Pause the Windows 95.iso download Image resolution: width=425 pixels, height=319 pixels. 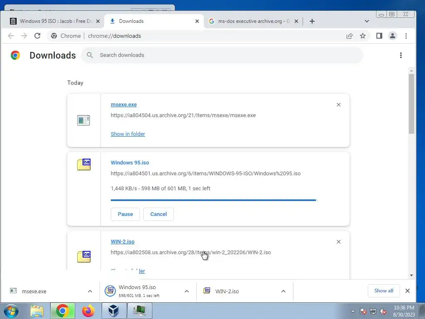click(x=125, y=214)
